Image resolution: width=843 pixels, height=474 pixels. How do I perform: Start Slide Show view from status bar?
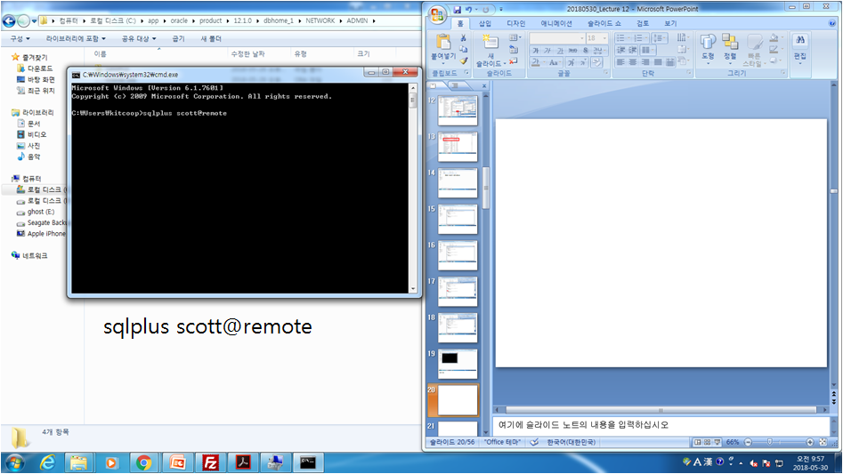717,442
